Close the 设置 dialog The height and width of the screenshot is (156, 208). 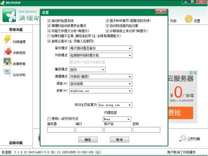tap(161, 12)
